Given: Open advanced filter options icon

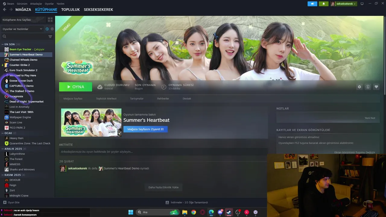Looking at the screenshot, I should click(x=50, y=36).
